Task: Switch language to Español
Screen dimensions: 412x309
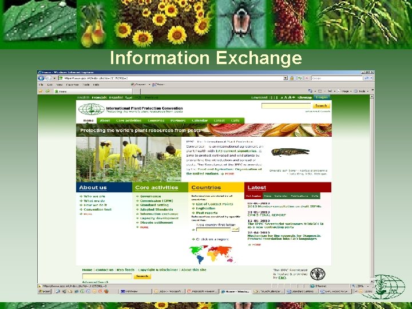Action: 116,97
